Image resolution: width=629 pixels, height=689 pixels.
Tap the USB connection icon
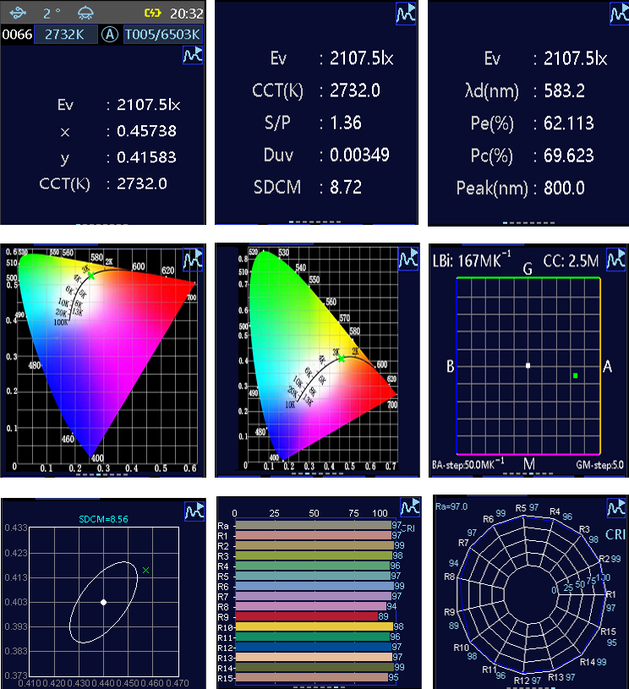point(17,13)
